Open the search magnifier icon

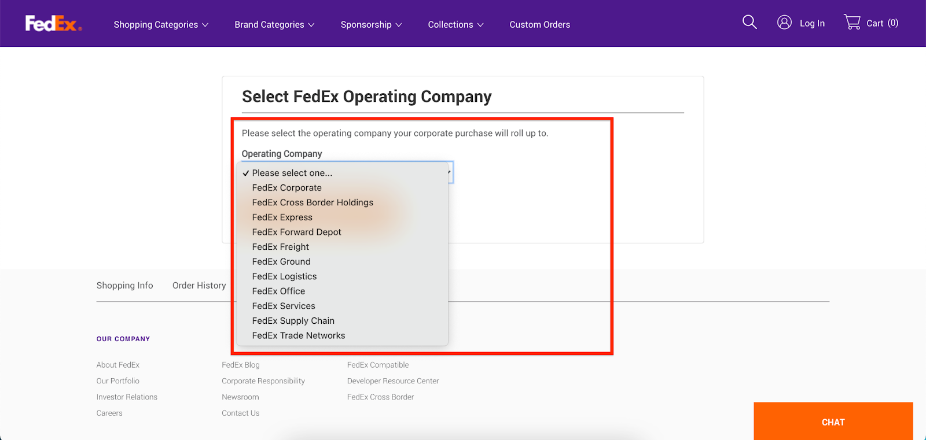coord(749,23)
